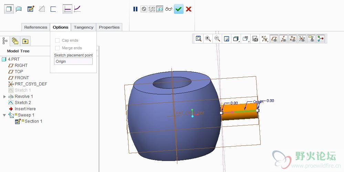Click the refit view icon
Image resolution: width=344 pixels, height=172 pixels.
199,39
